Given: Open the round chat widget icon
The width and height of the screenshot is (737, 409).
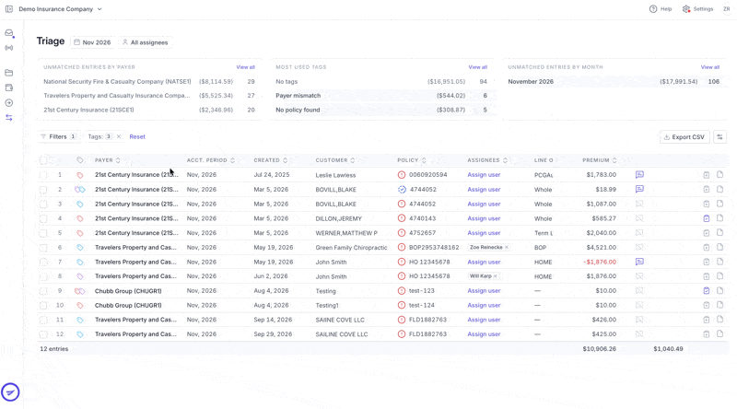Looking at the screenshot, I should click(x=10, y=392).
